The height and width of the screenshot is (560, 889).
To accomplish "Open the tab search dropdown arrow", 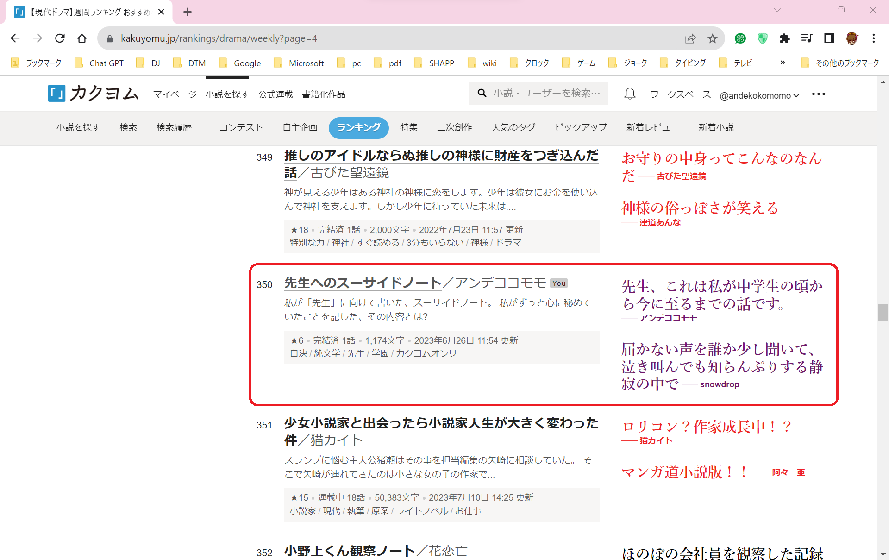I will pyautogui.click(x=777, y=10).
